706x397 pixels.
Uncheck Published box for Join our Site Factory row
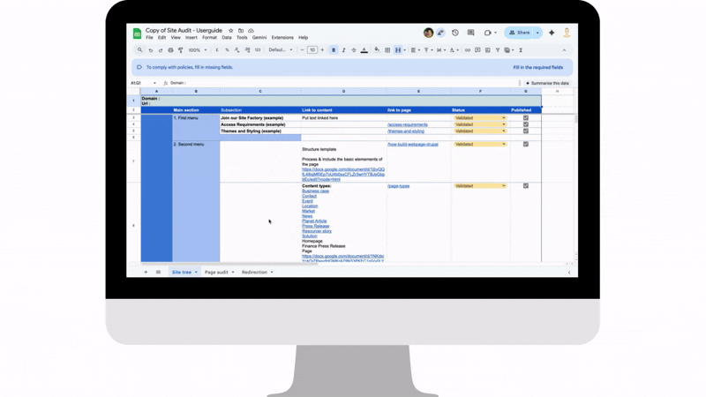526,118
